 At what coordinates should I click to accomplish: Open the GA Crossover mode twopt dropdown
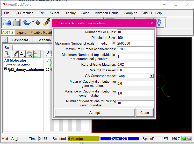pos(152,76)
